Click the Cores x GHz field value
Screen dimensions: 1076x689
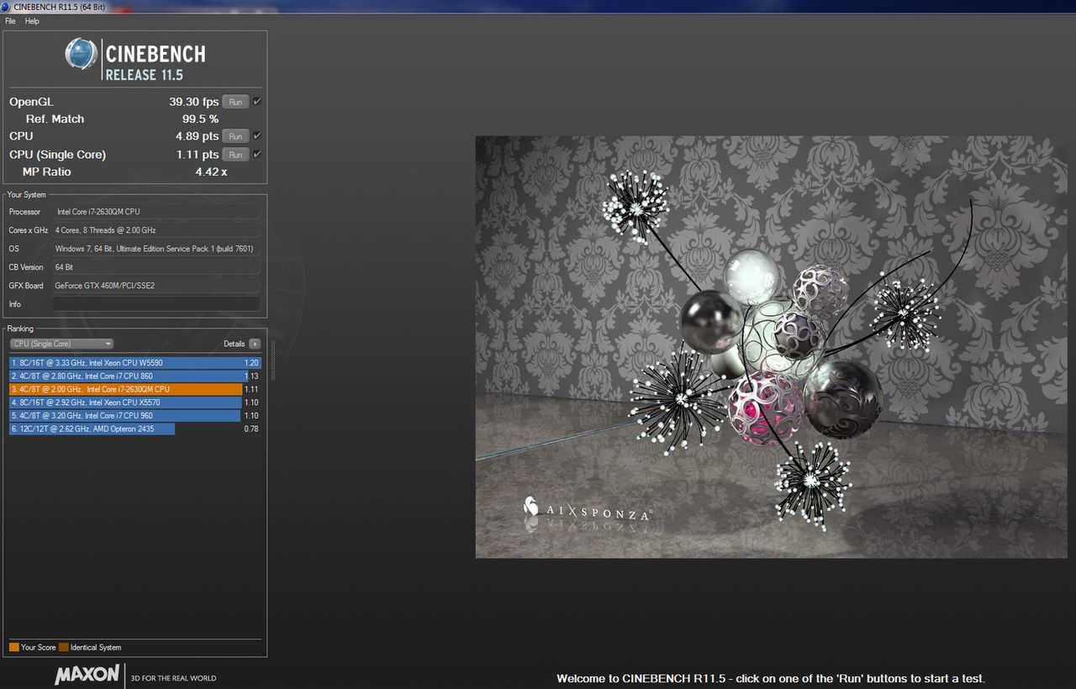click(x=156, y=230)
